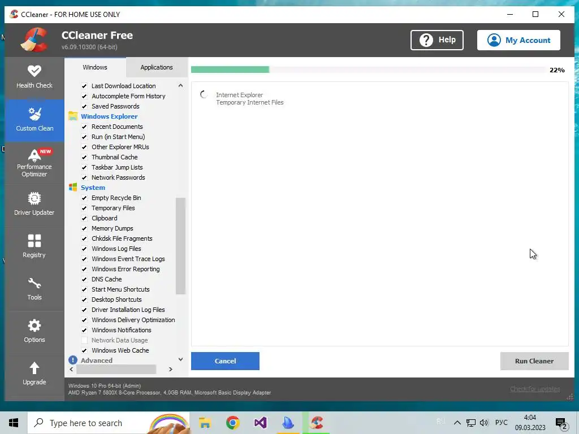The height and width of the screenshot is (434, 579).
Task: Open File Explorer from taskbar
Action: 205,423
